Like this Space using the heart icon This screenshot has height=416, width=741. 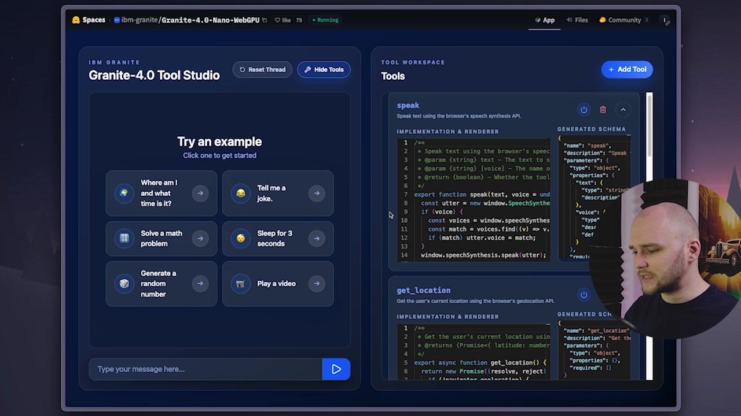(x=278, y=20)
